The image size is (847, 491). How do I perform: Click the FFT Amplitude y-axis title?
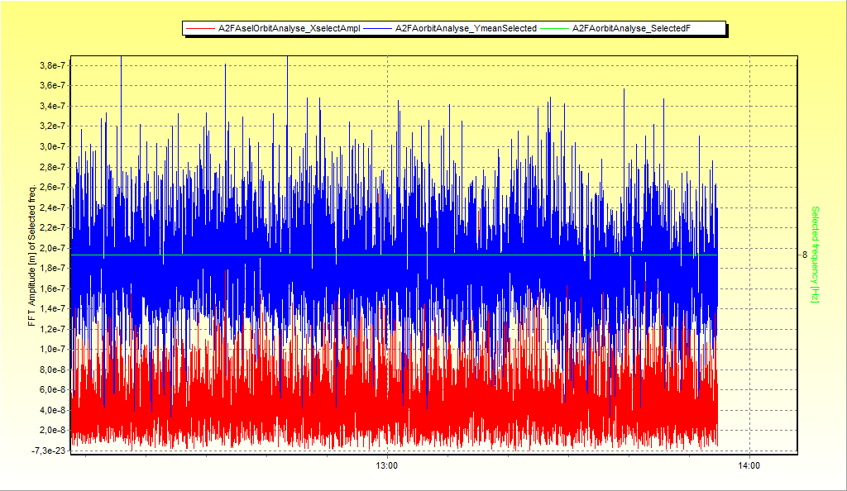pyautogui.click(x=32, y=255)
